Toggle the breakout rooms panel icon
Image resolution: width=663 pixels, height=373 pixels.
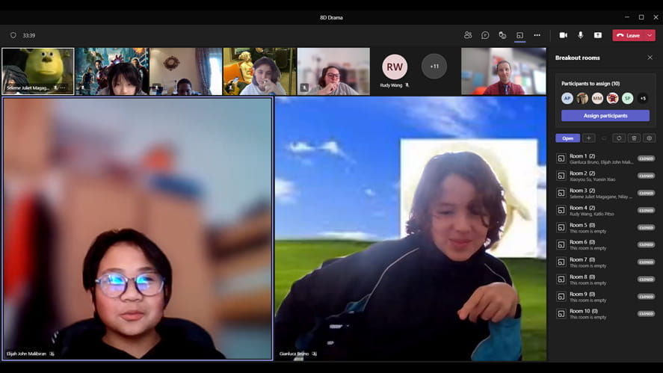click(519, 35)
